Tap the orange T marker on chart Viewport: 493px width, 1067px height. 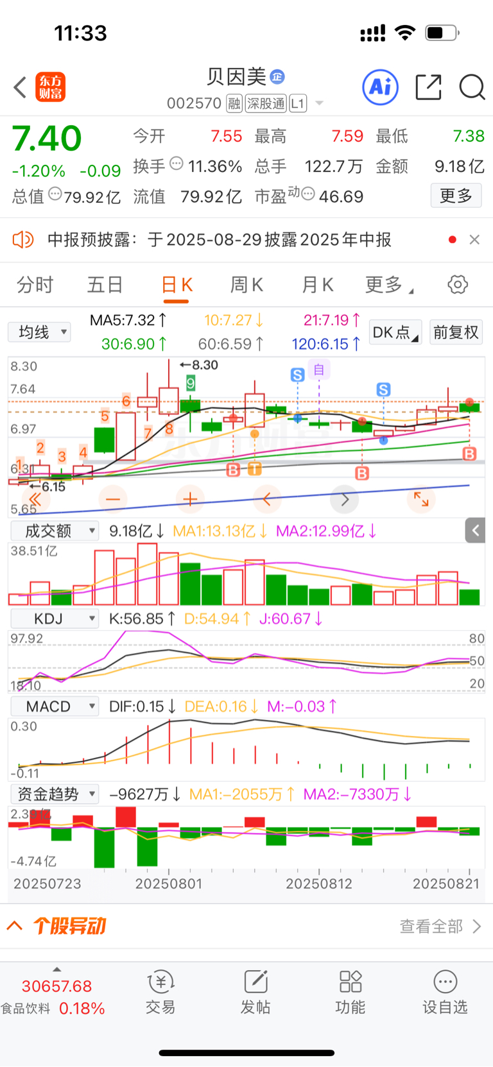click(x=255, y=469)
